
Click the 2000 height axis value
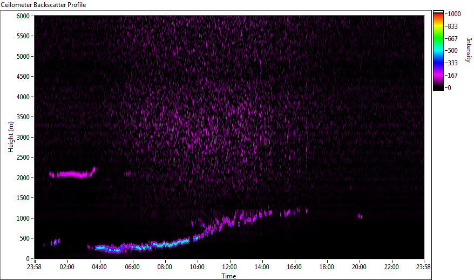pyautogui.click(x=23, y=178)
